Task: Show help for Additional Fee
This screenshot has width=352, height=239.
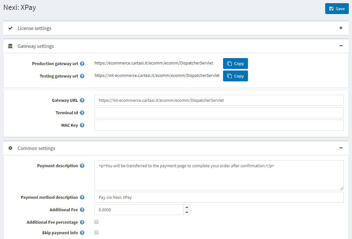Action: click(x=82, y=210)
